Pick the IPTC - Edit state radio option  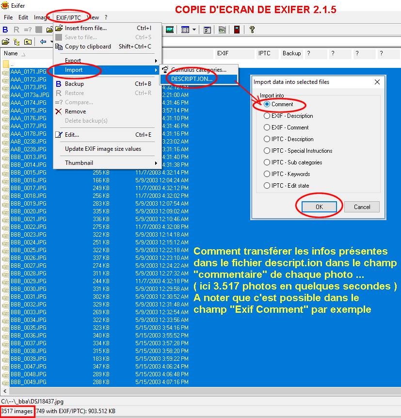(x=267, y=186)
